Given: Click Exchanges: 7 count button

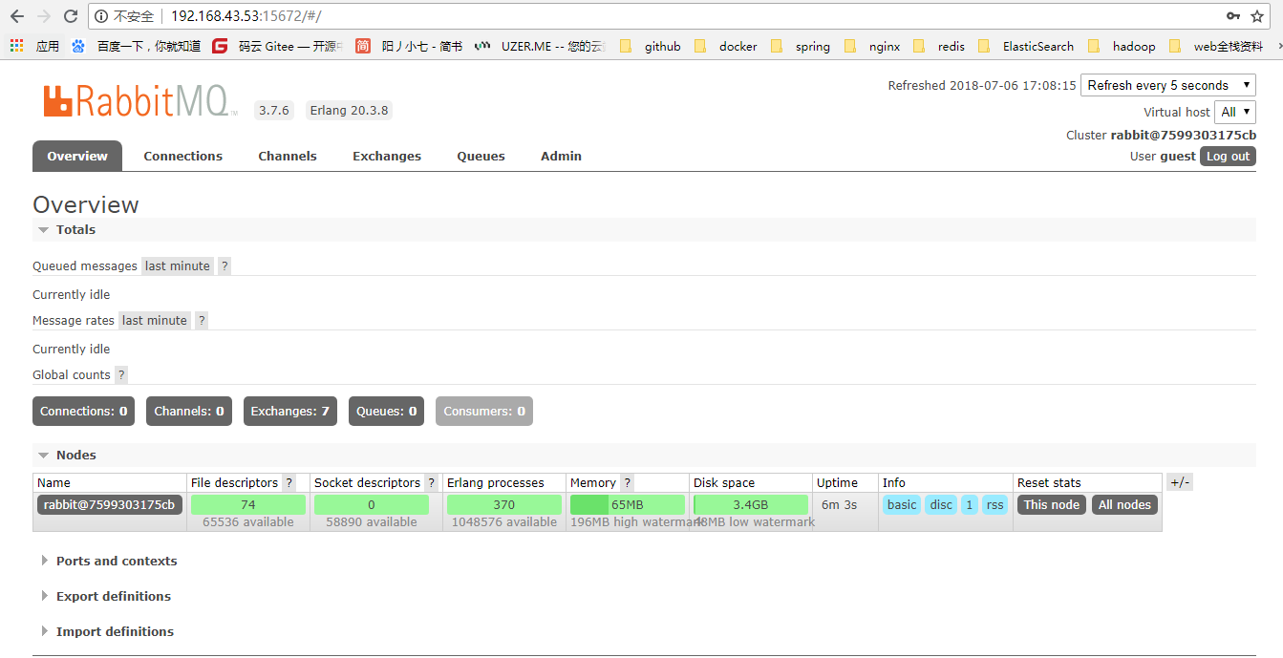Looking at the screenshot, I should point(290,412).
